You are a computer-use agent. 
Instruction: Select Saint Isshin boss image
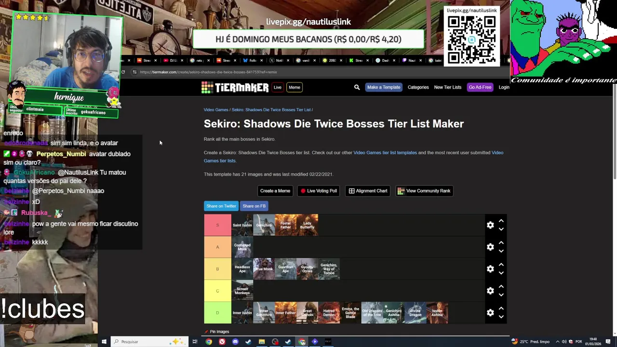(x=242, y=225)
